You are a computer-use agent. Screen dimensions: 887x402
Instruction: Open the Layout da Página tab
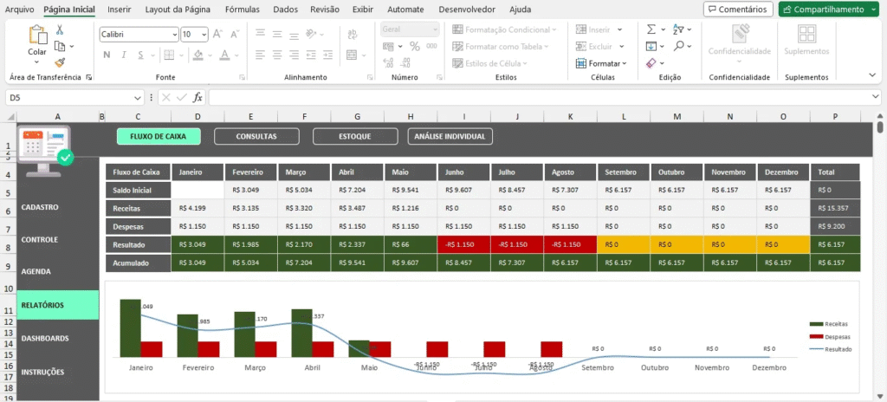coord(178,10)
